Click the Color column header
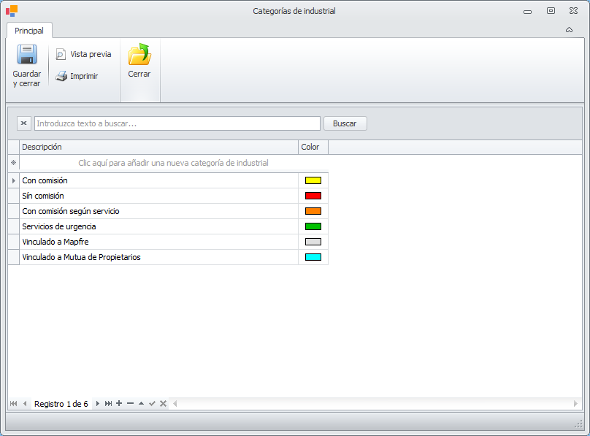 pos(313,147)
